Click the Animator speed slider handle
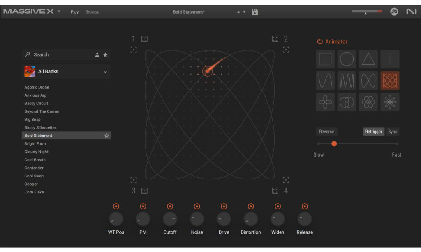 click(x=334, y=143)
